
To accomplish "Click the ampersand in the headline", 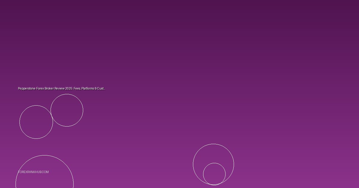I will pyautogui.click(x=96, y=88).
